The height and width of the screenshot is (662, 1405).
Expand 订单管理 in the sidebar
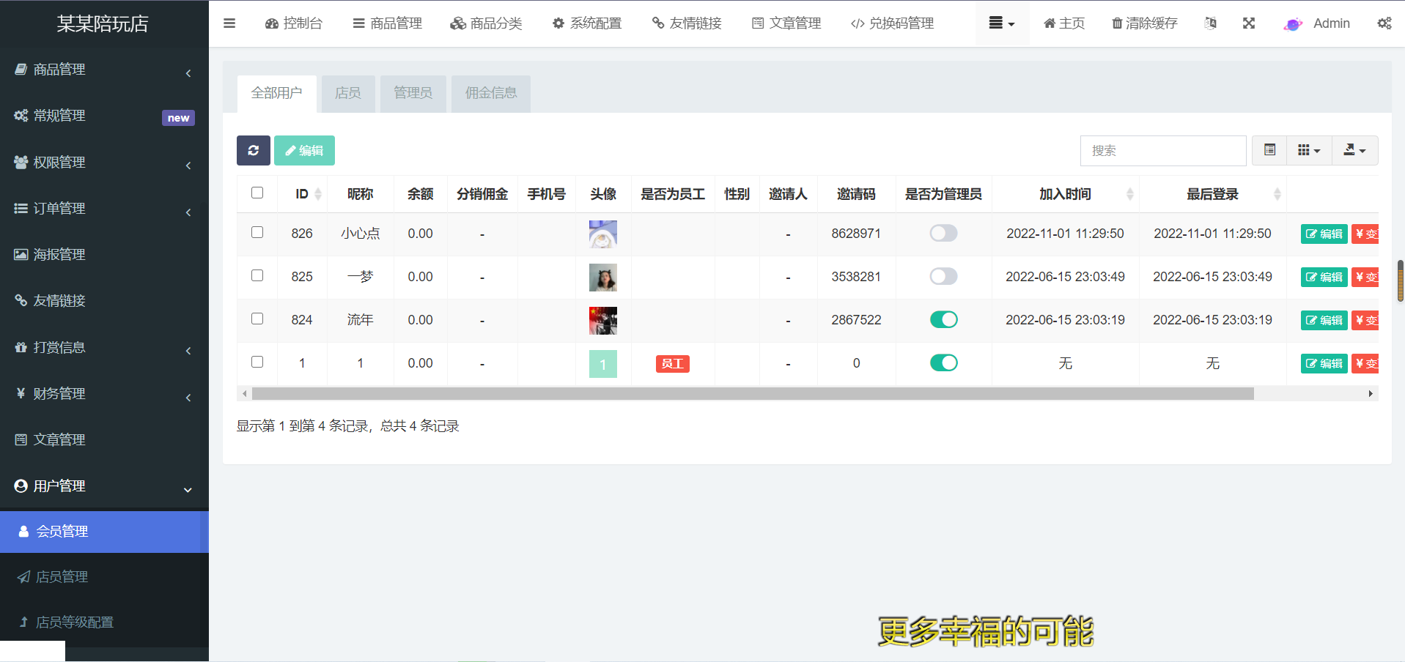103,209
